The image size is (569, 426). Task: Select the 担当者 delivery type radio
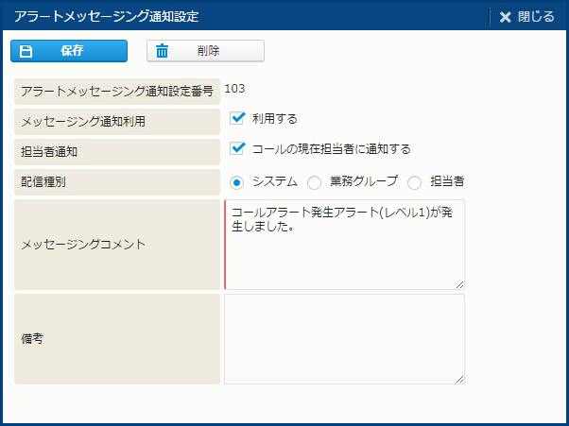[415, 181]
